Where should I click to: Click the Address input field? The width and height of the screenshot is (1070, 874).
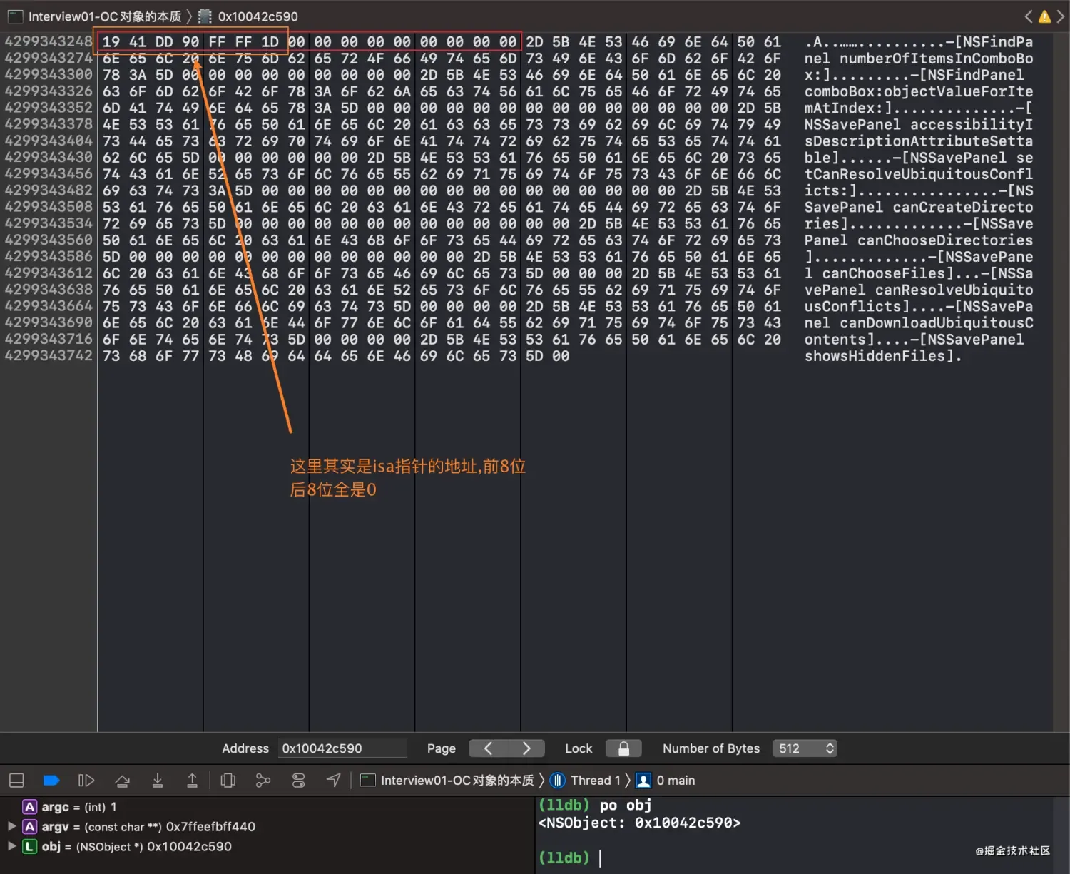tap(342, 748)
